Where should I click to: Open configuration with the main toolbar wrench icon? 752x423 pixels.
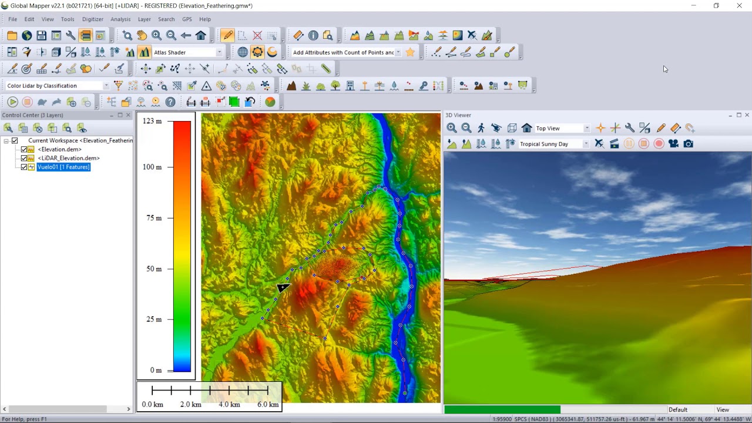70,36
